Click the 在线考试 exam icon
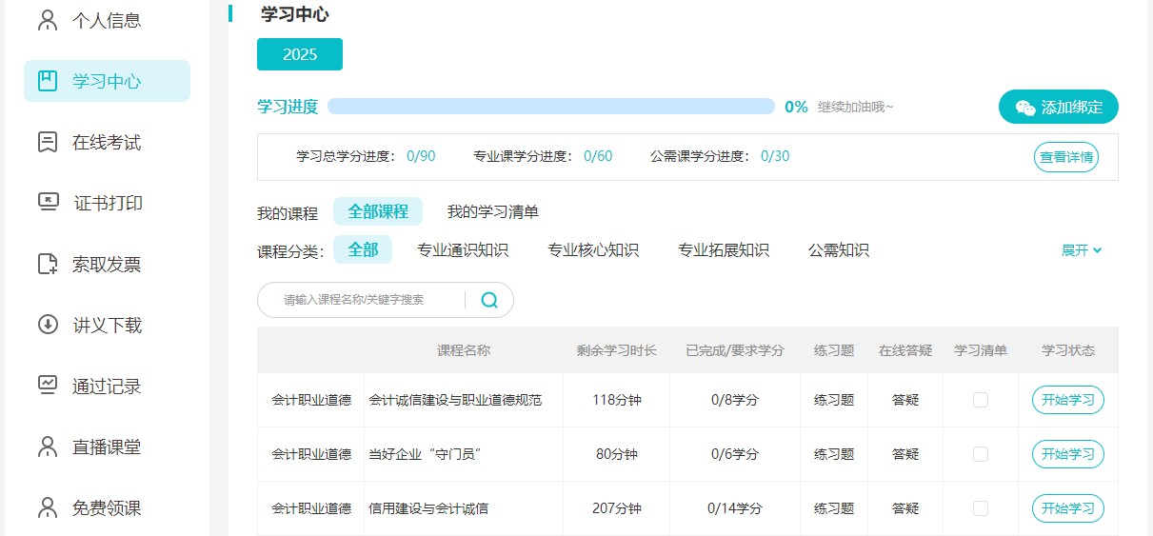This screenshot has width=1153, height=536. click(x=48, y=142)
